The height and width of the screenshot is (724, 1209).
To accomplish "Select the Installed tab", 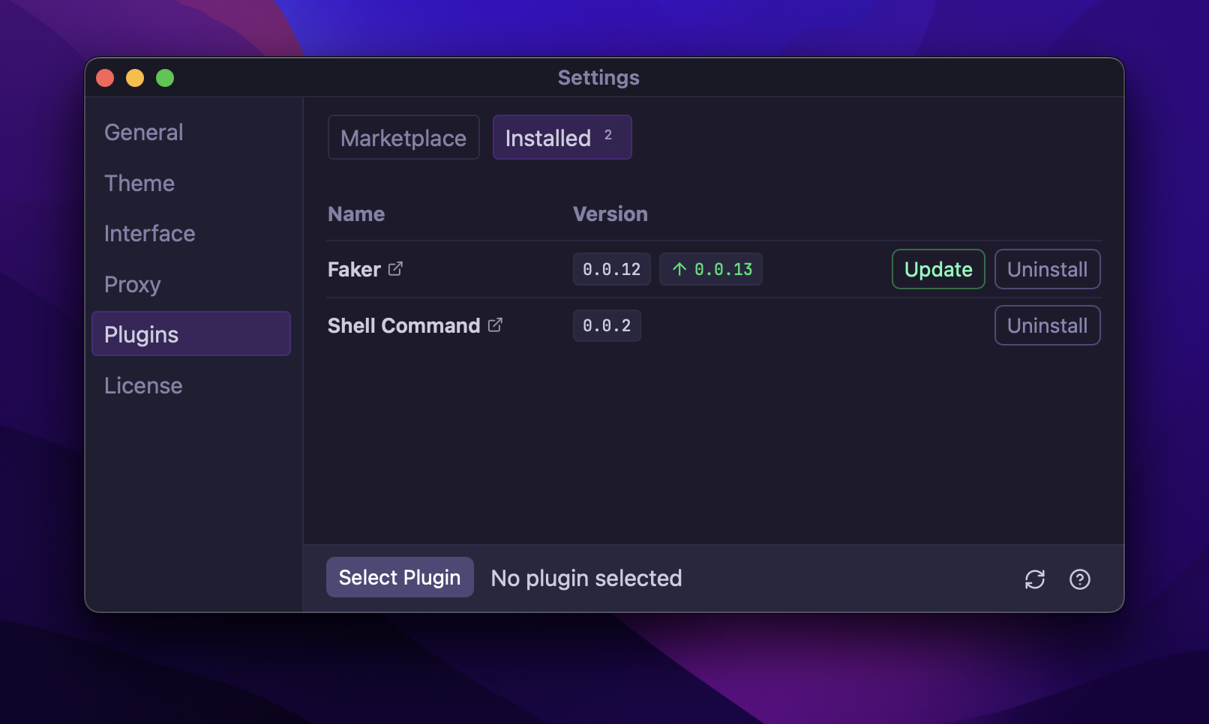I will click(x=562, y=137).
